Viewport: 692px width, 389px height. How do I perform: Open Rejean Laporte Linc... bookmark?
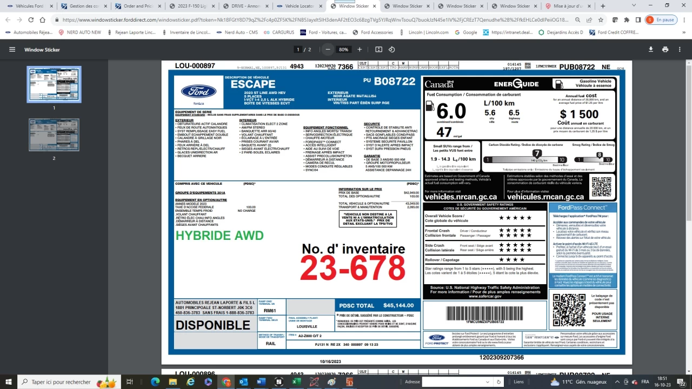(131, 32)
